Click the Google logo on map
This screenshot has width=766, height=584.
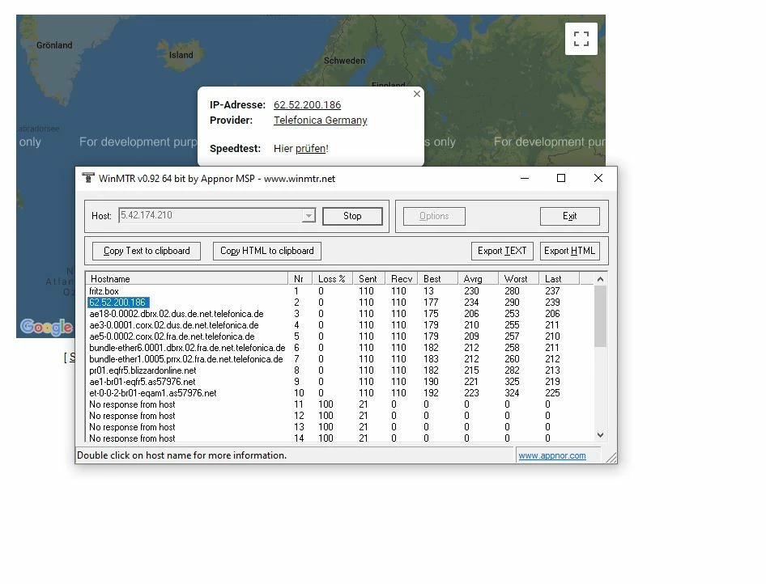pos(46,327)
